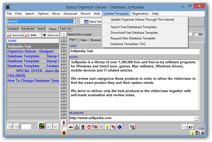Click the status bar padlock icon
This screenshot has width=212, height=142.
tap(202, 133)
